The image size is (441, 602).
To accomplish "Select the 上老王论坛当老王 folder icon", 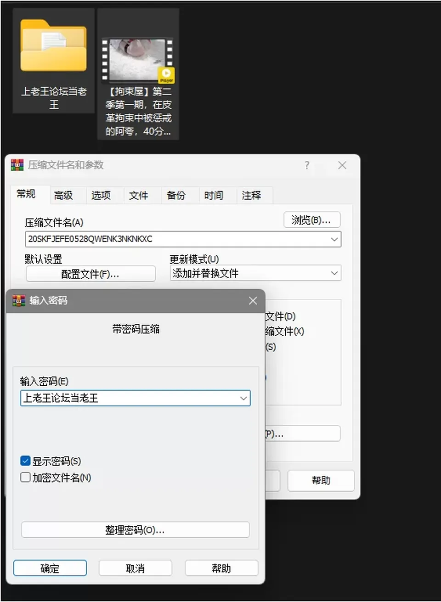I will (54, 46).
